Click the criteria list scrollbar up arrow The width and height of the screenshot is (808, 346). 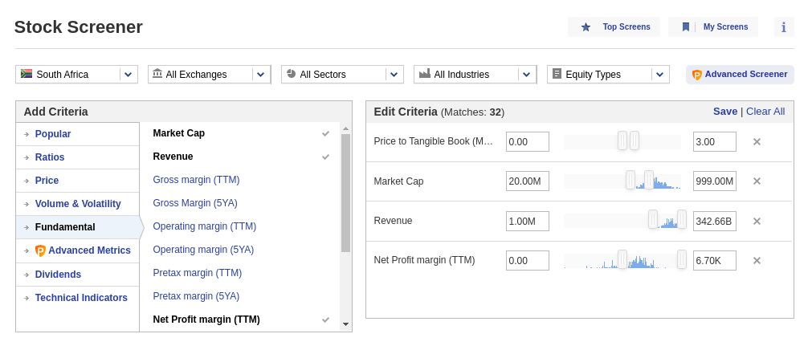coord(346,128)
